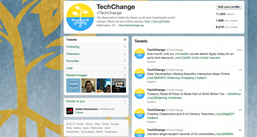Open the Help footer link
The height and width of the screenshot is (137, 257).
[x=97, y=124]
